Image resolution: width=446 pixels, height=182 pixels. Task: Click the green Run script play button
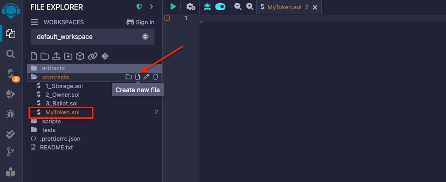pos(173,6)
